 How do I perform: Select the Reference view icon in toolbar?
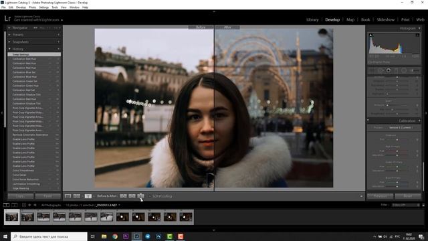click(77, 196)
